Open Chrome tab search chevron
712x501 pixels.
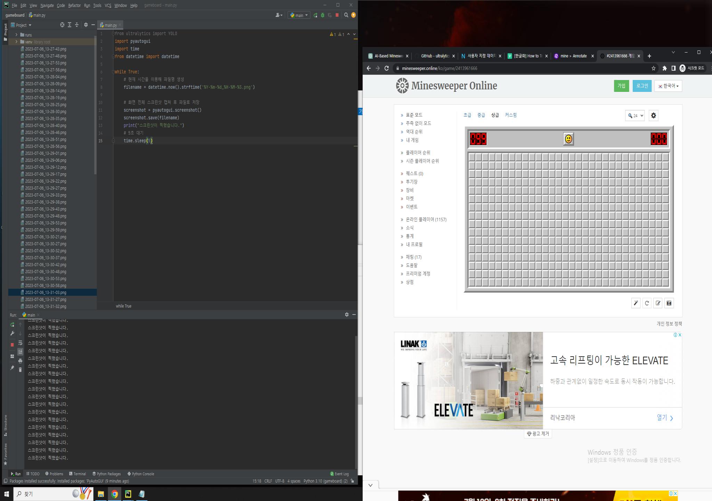(x=673, y=52)
